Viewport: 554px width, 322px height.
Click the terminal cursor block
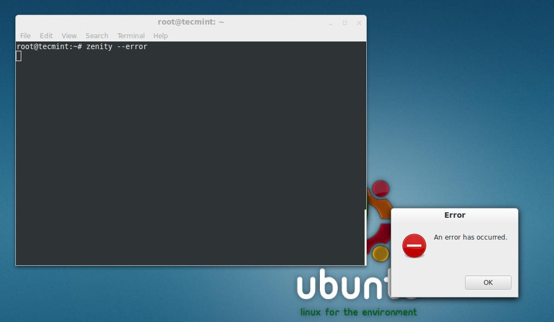(19, 56)
